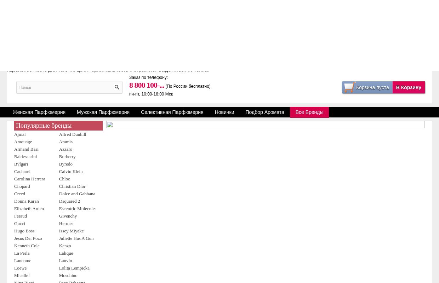The height and width of the screenshot is (283, 439).
Task: Open the Amouage brand link
Action: pos(23,142)
